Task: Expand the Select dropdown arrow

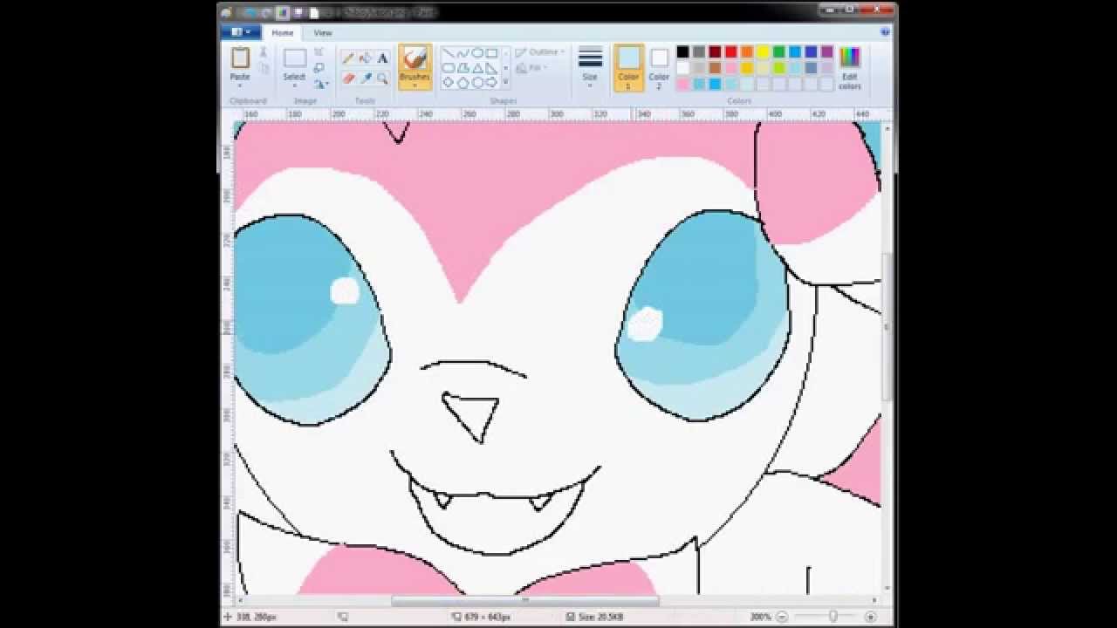Action: tap(295, 85)
